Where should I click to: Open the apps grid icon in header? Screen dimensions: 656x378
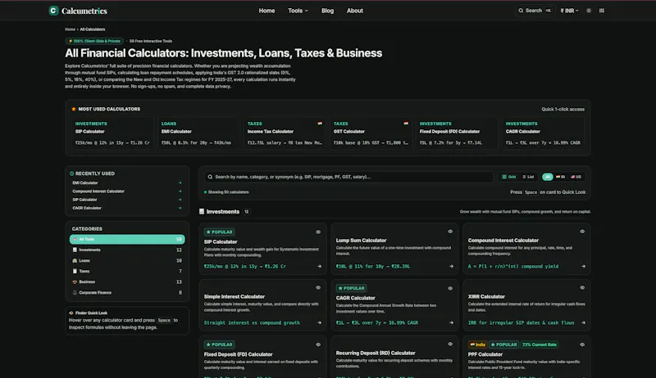coord(602,11)
